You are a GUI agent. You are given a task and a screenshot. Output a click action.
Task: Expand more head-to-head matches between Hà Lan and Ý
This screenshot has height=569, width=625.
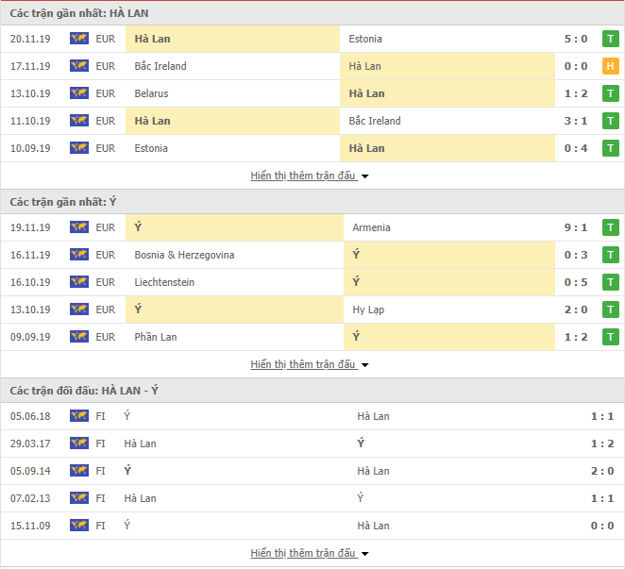click(310, 553)
